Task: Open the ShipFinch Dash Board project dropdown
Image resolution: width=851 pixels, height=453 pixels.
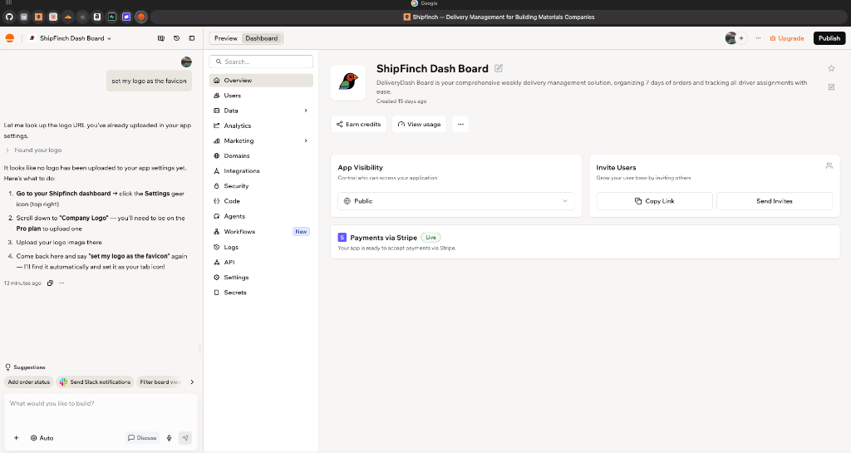Action: pos(70,38)
